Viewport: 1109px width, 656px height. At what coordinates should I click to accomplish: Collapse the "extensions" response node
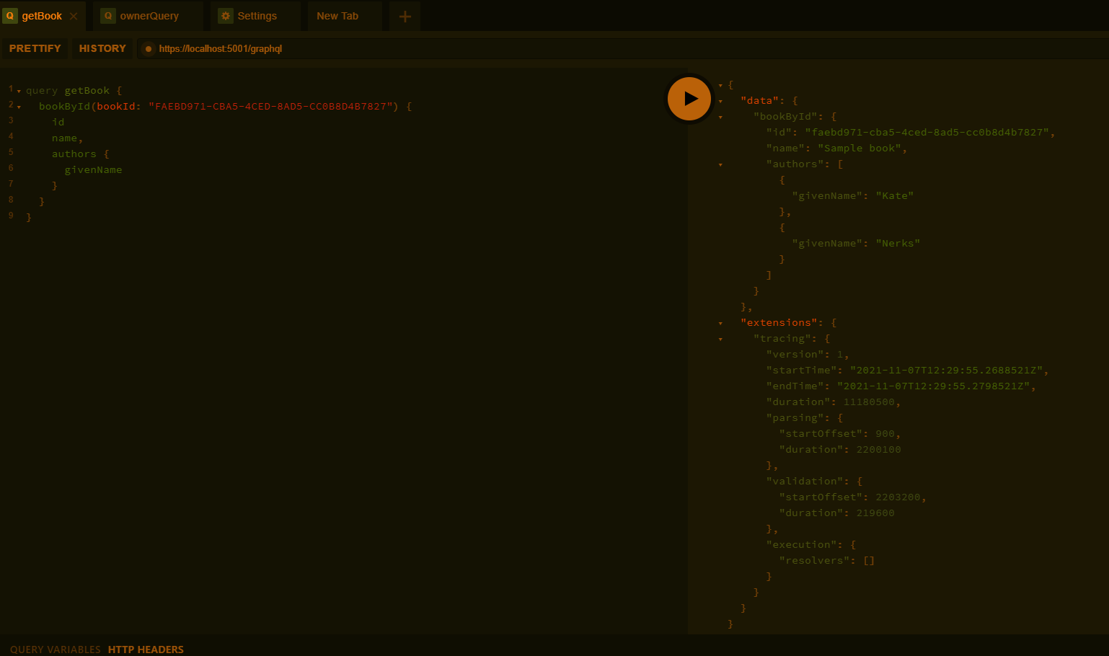coord(720,324)
